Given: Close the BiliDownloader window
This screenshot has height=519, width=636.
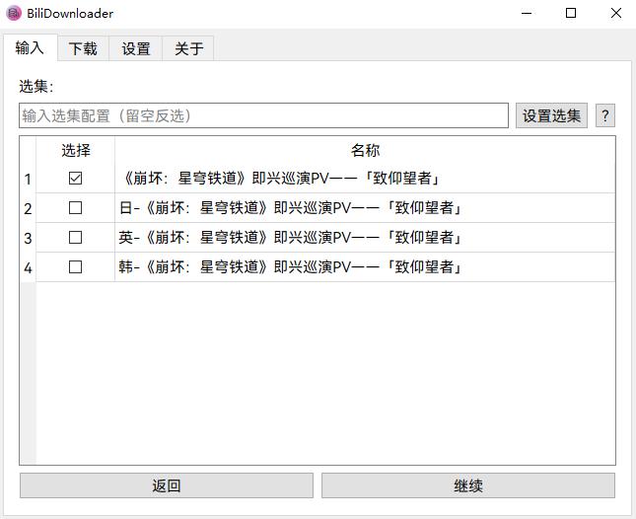Looking at the screenshot, I should pos(615,14).
